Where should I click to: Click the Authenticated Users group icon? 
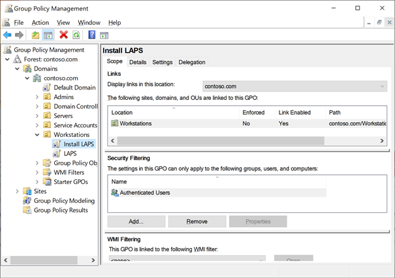(x=115, y=193)
